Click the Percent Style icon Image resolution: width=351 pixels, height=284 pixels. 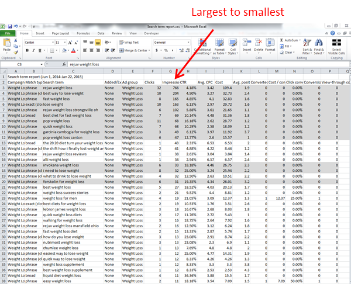166,50
